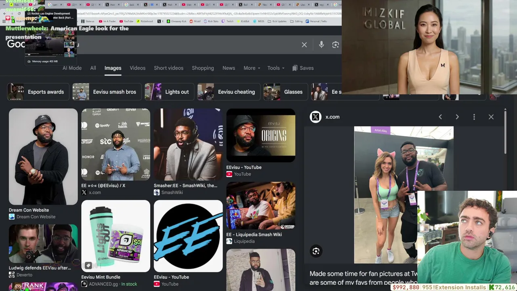Reload the page with the browser refresh button

point(19,14)
